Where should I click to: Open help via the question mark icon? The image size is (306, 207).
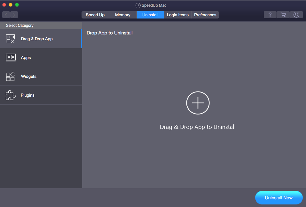point(270,15)
